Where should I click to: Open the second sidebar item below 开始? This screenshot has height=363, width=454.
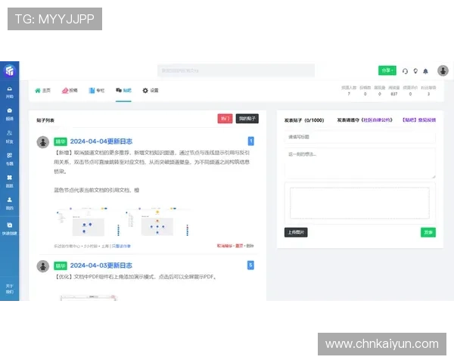10,115
